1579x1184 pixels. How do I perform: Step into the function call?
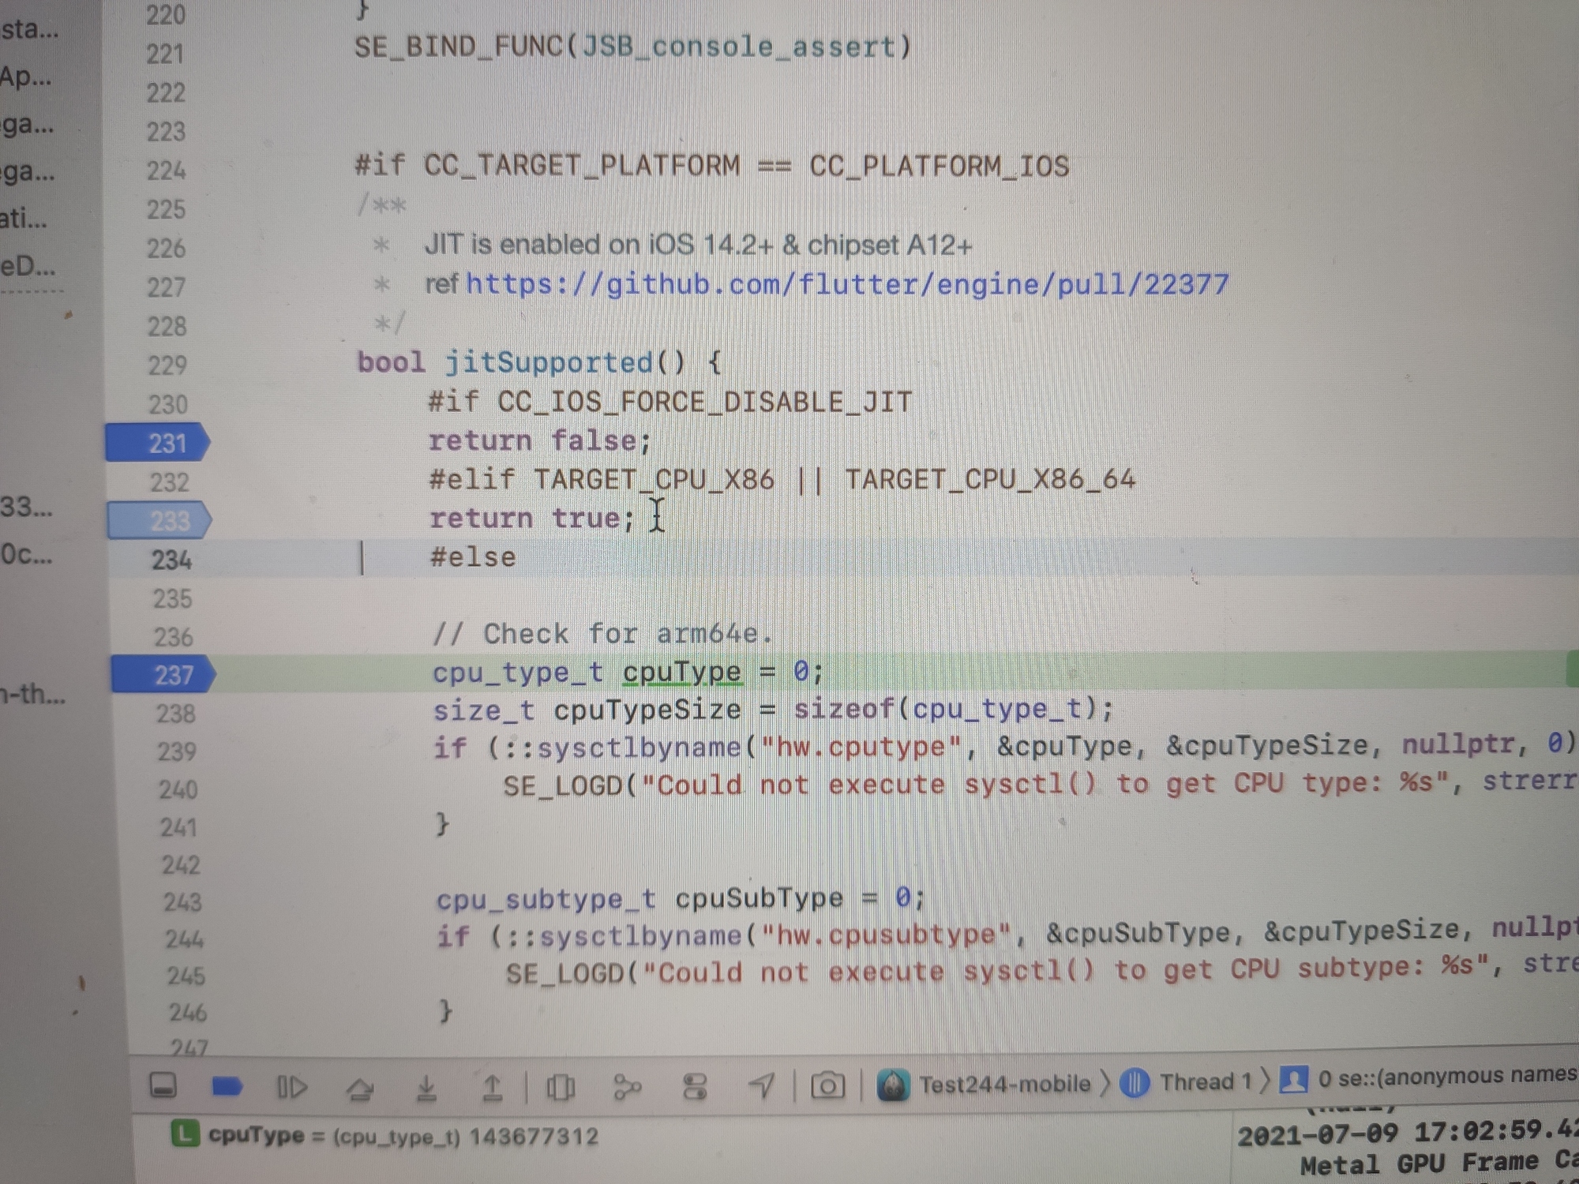(x=426, y=1089)
